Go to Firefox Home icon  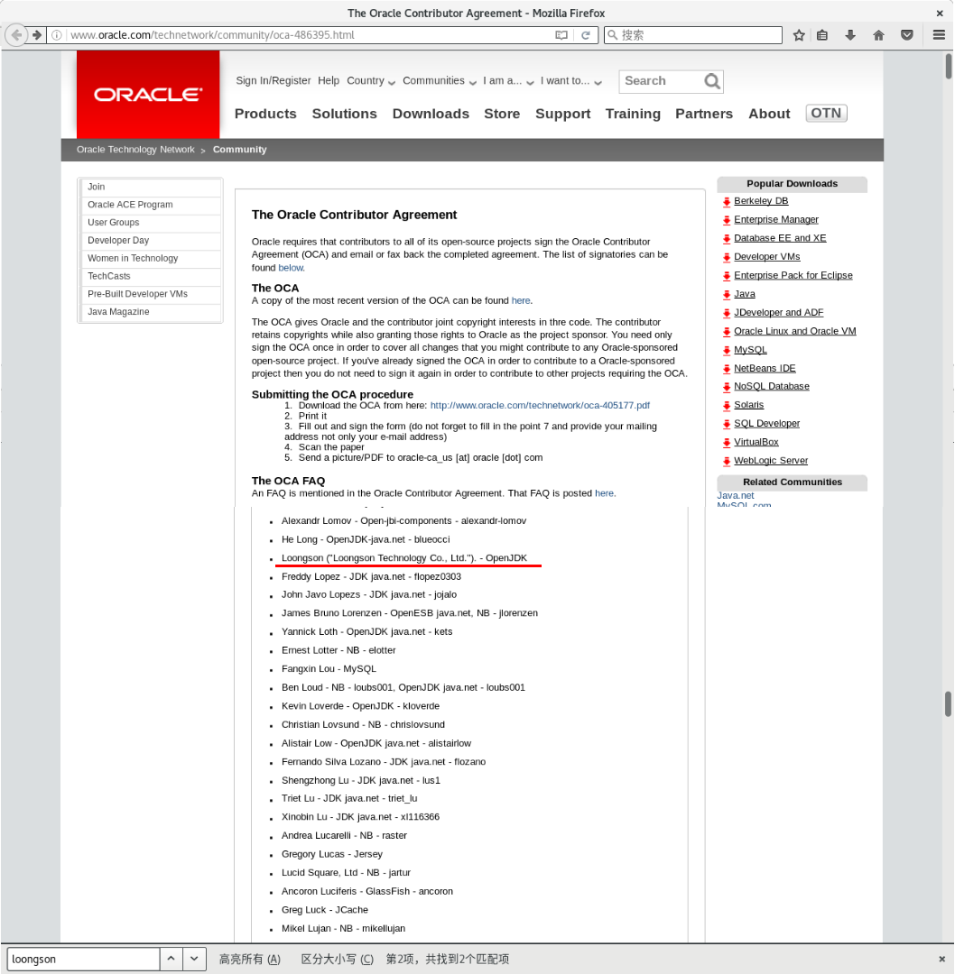point(878,35)
